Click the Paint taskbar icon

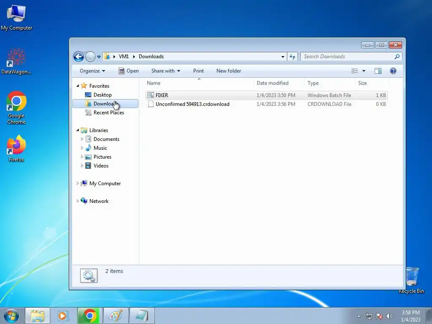click(x=116, y=316)
